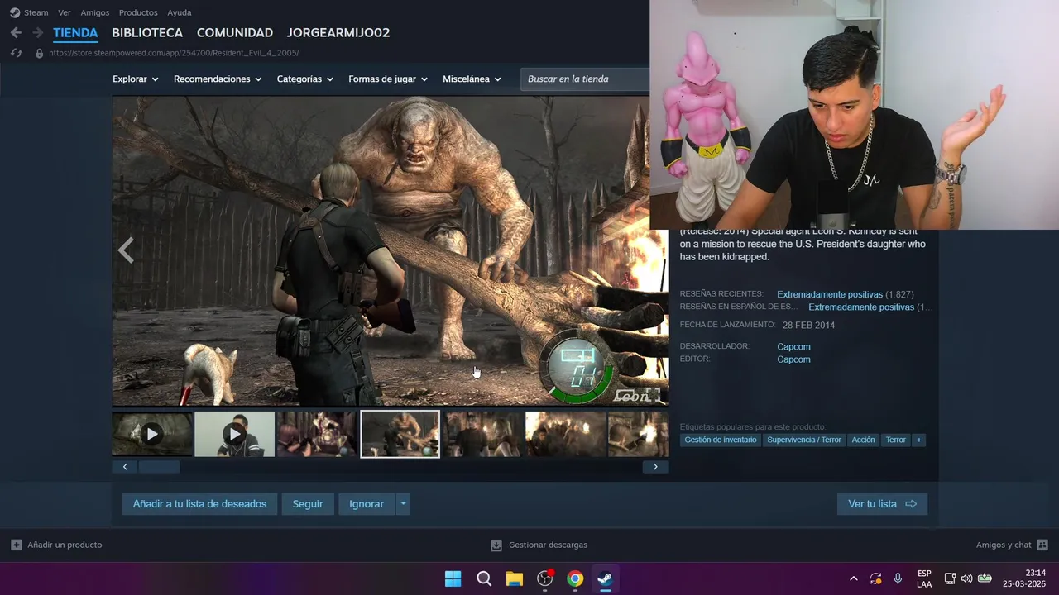Click Ver tu lista button
This screenshot has height=595, width=1059.
882,504
